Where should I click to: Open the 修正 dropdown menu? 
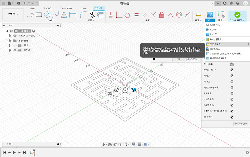(91, 20)
